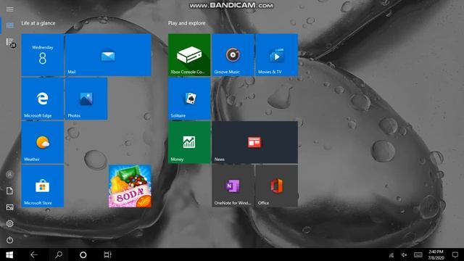
Task: Launch the Solitaire tile
Action: point(189,99)
